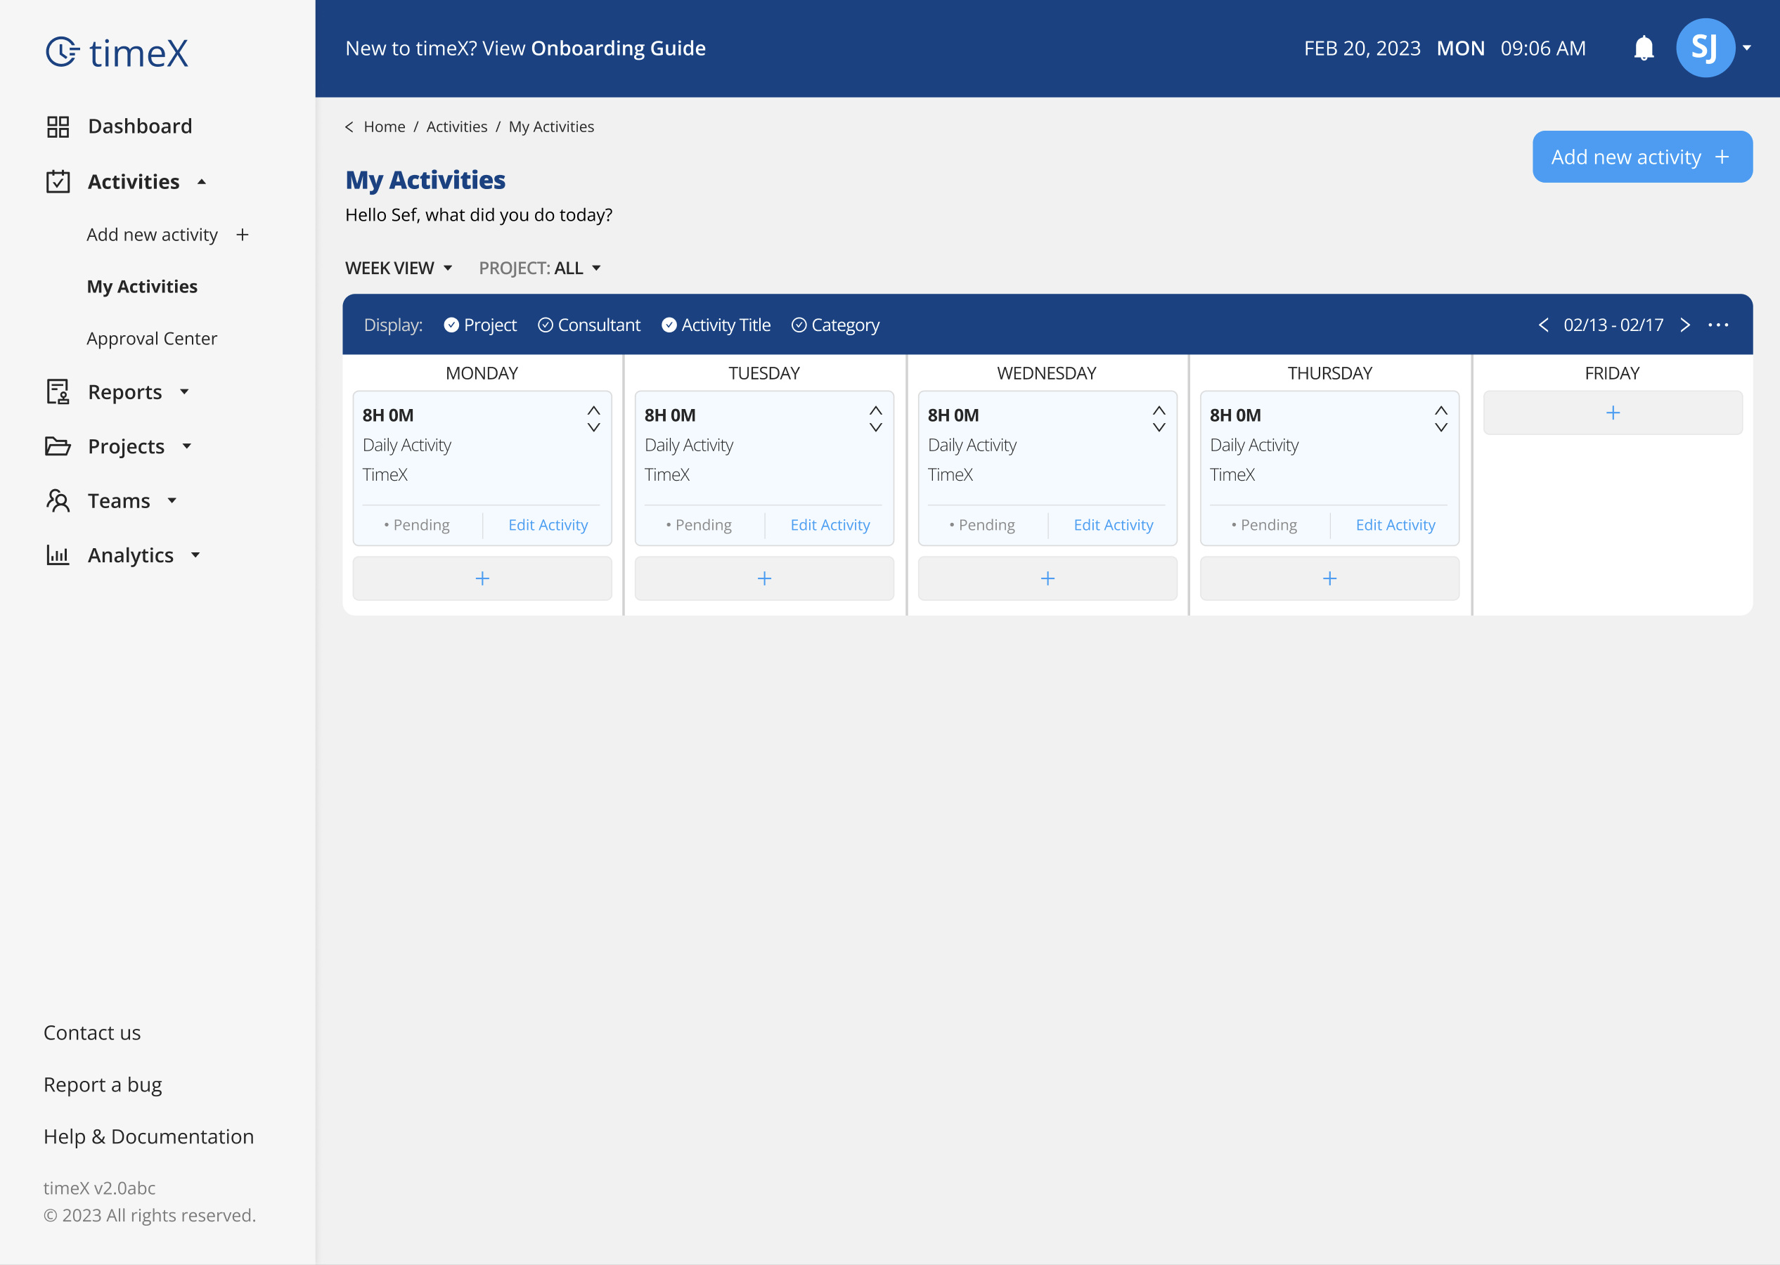The image size is (1780, 1265).
Task: Click the notification bell icon
Action: [1643, 48]
